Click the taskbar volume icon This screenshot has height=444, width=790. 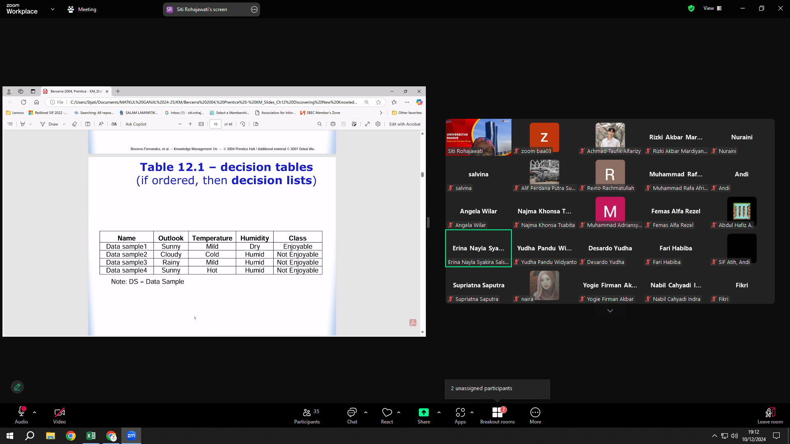[x=734, y=436]
